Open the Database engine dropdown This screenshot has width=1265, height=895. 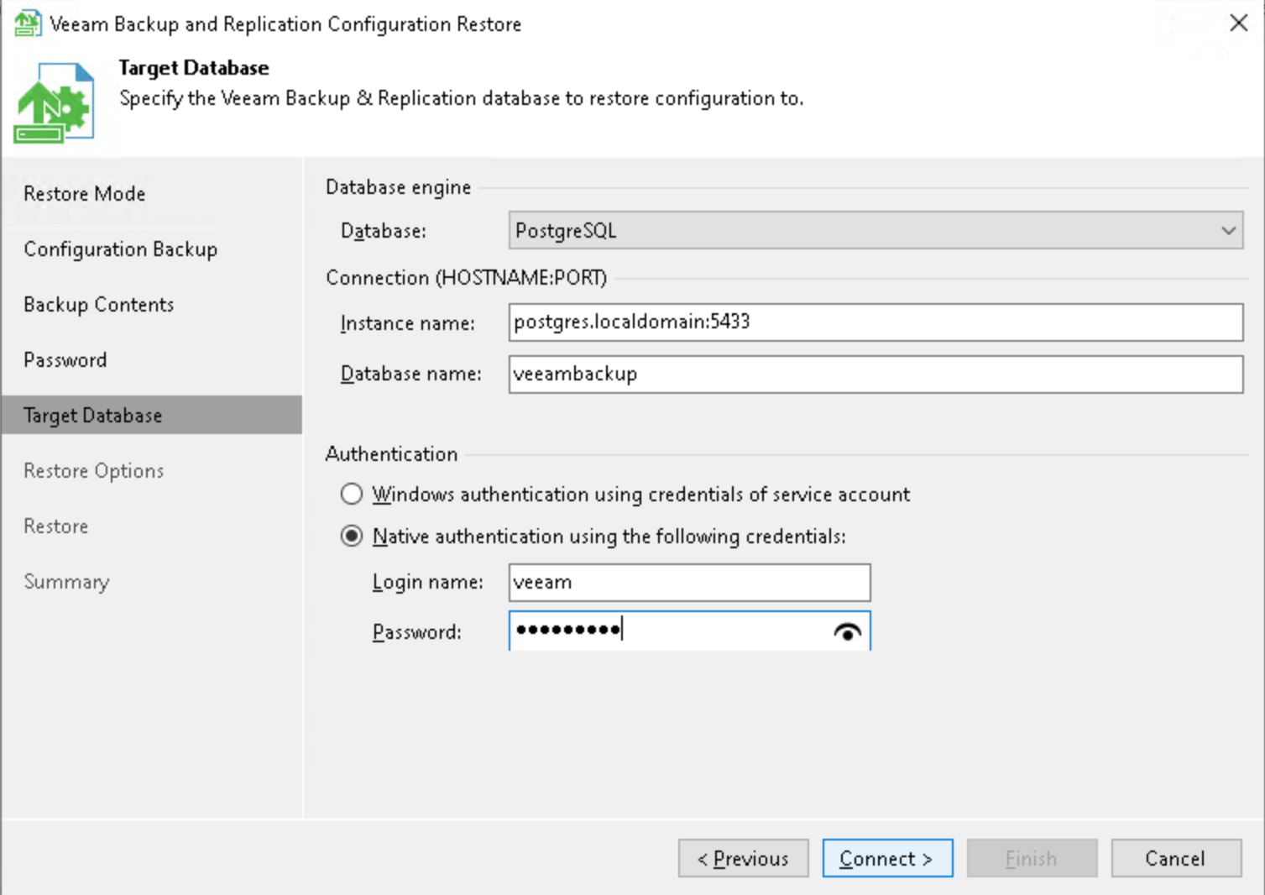point(876,230)
